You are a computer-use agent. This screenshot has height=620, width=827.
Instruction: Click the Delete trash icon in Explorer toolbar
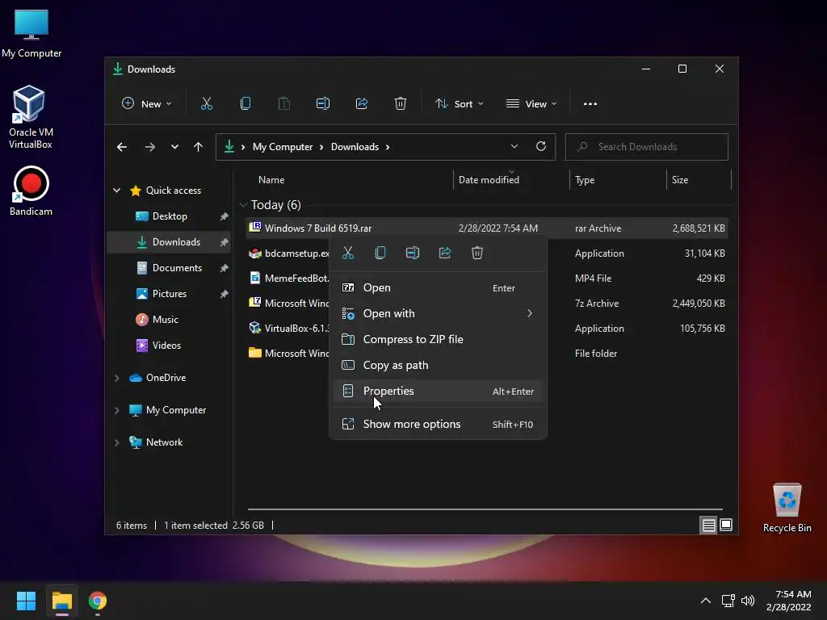tap(401, 104)
